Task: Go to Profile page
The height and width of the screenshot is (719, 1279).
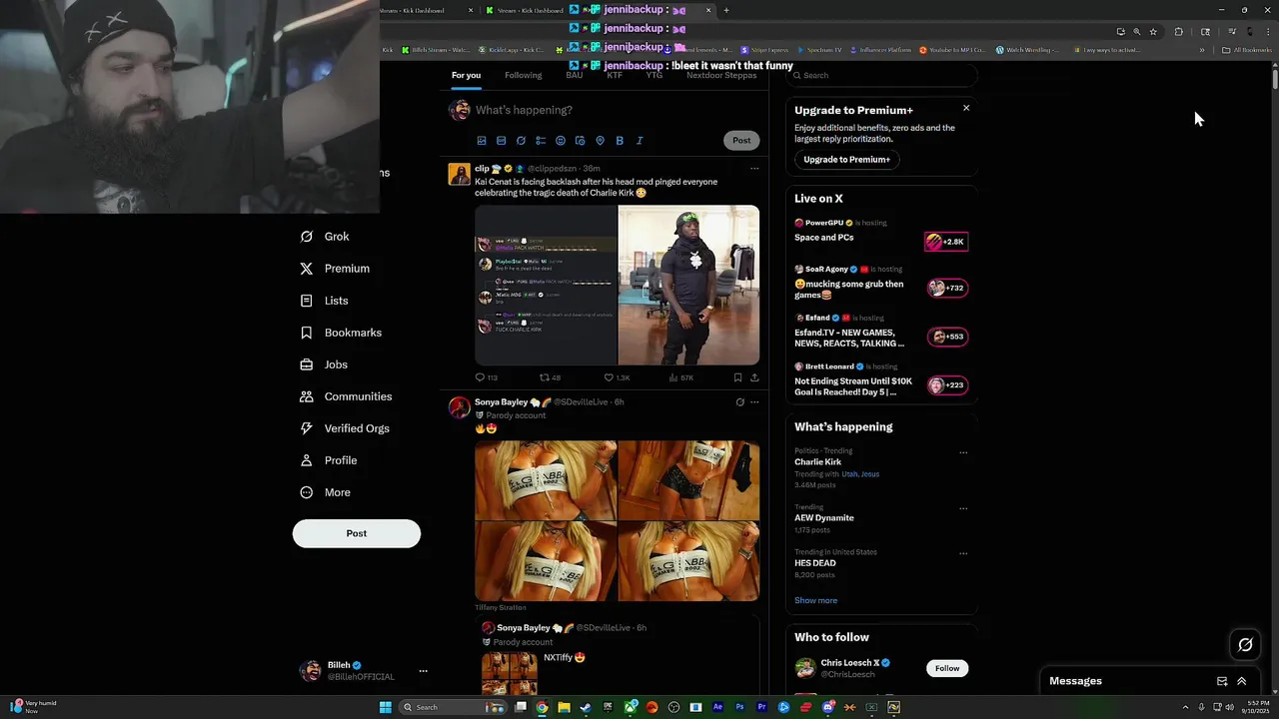Action: click(x=328, y=460)
